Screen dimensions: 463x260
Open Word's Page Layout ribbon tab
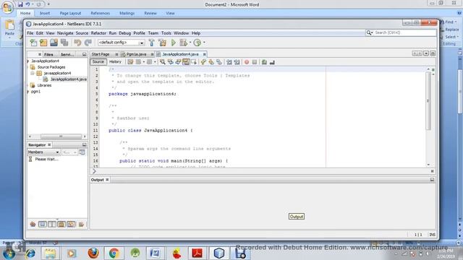(70, 13)
